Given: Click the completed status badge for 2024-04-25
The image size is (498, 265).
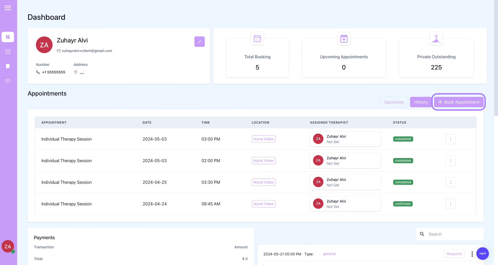Looking at the screenshot, I should [x=403, y=182].
